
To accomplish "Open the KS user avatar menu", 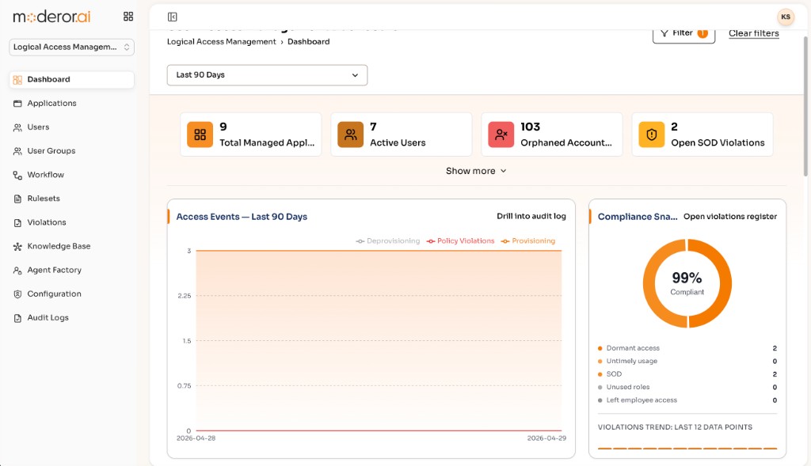I will pyautogui.click(x=785, y=17).
